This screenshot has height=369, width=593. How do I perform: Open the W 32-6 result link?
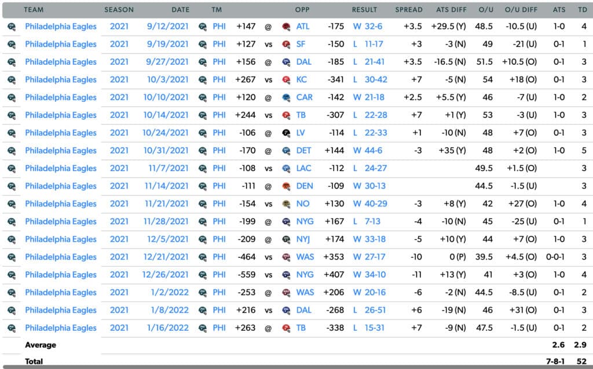[x=368, y=27]
